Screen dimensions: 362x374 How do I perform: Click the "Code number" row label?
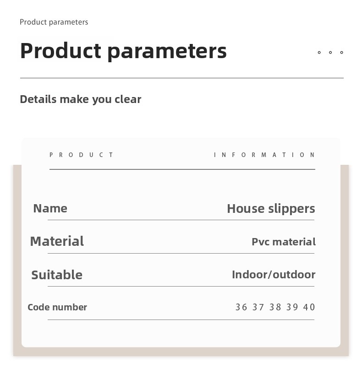57,307
